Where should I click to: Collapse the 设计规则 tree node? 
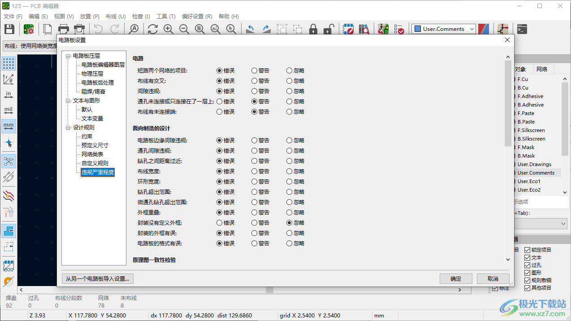(68, 128)
